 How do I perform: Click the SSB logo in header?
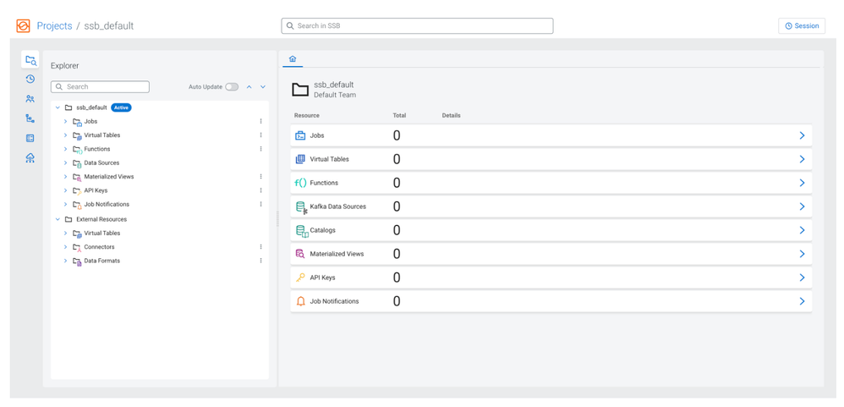pyautogui.click(x=23, y=26)
